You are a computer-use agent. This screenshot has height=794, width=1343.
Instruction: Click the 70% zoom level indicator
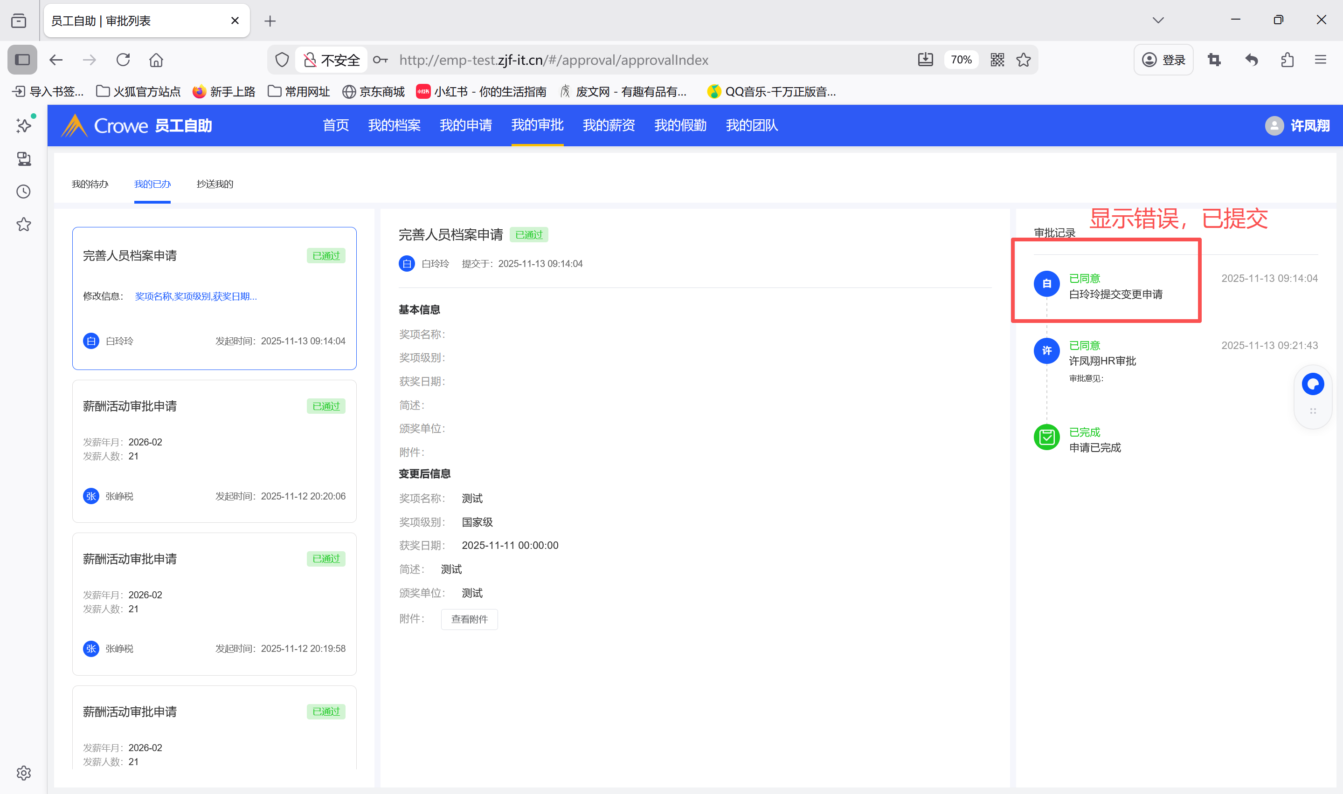point(961,60)
